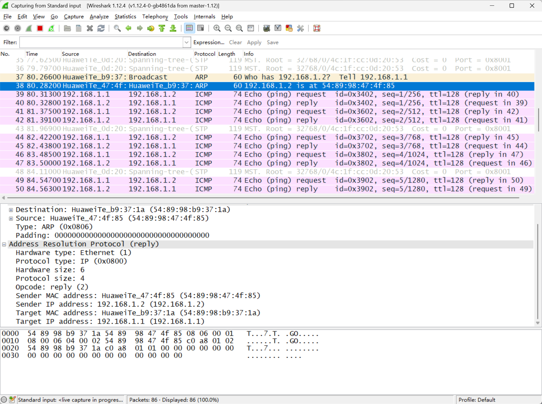Select packet 37 ARP Who has 192.168.1.2
Image resolution: width=542 pixels, height=404 pixels.
(267, 77)
